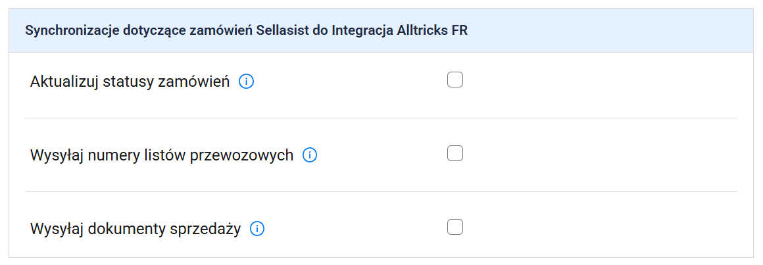The image size is (763, 265).
Task: Click Integracja Alltricks FR in the header
Action: (400, 32)
